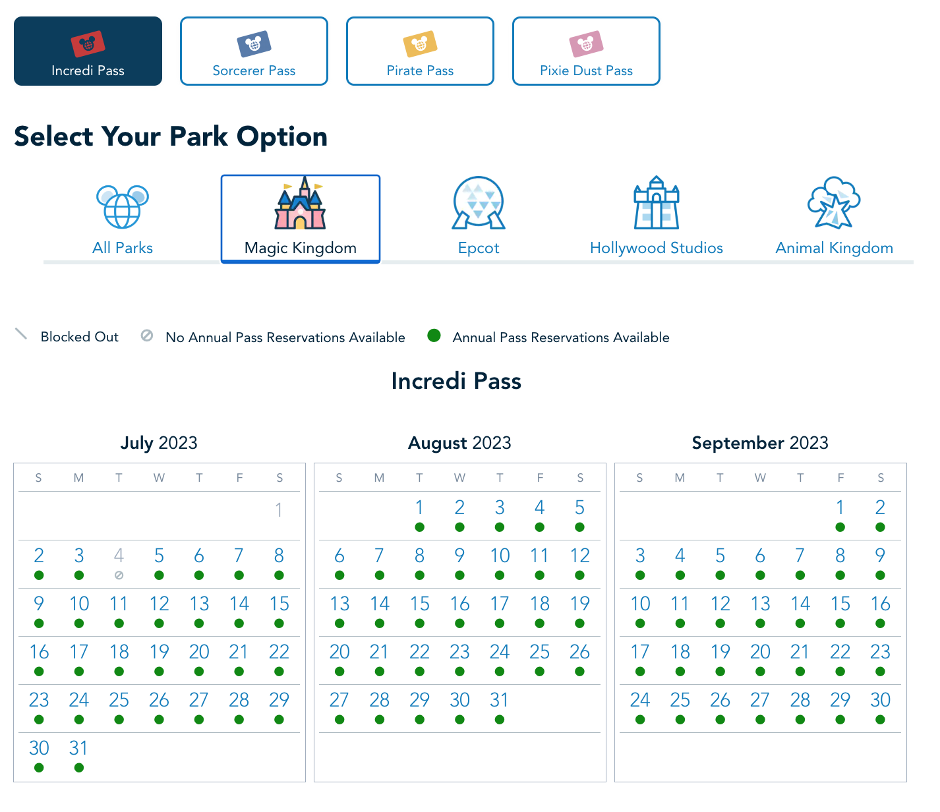
Task: Click the red Incredi Pass card icon
Action: click(x=88, y=44)
